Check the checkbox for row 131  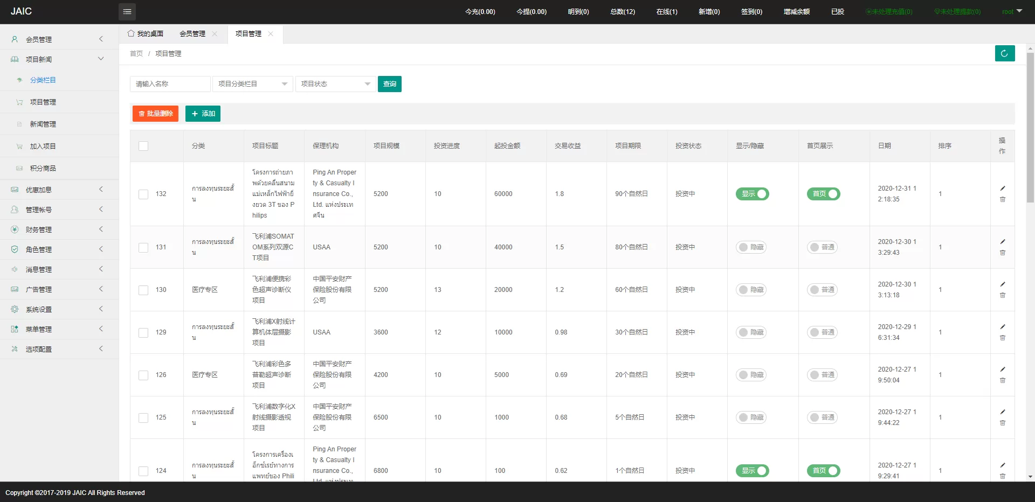pos(143,247)
